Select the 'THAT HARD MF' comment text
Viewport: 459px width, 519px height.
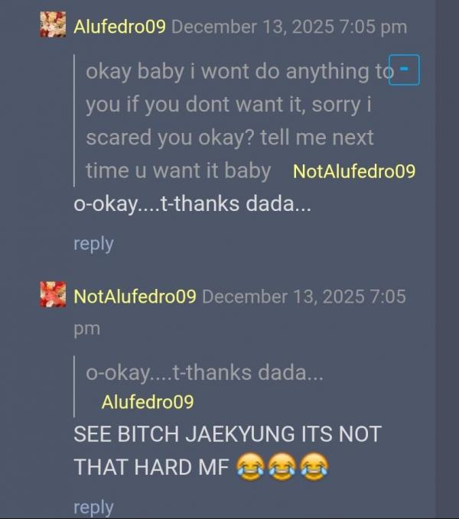(x=151, y=467)
